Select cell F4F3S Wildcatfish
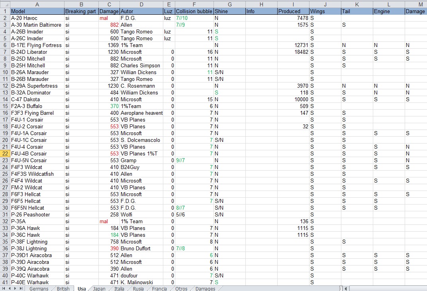Image resolution: width=427 pixels, height=291 pixels. click(37, 174)
